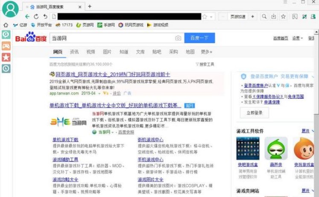Image resolution: width=319 pixels, height=197 pixels.
Task: Go back with the browser back arrow
Action: pyautogui.click(x=27, y=17)
